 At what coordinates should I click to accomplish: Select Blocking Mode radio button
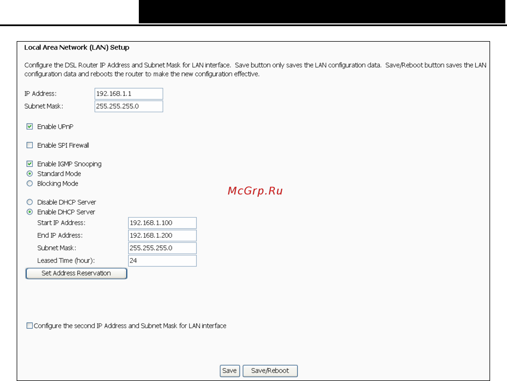(30, 183)
